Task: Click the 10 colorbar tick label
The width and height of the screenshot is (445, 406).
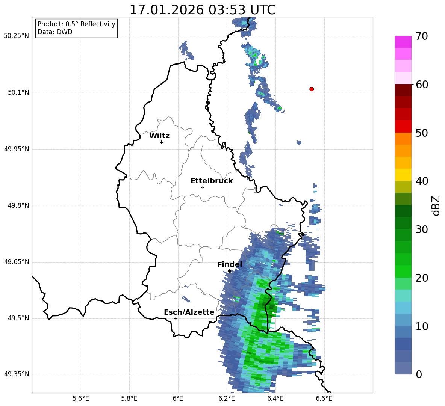Action: click(x=422, y=326)
